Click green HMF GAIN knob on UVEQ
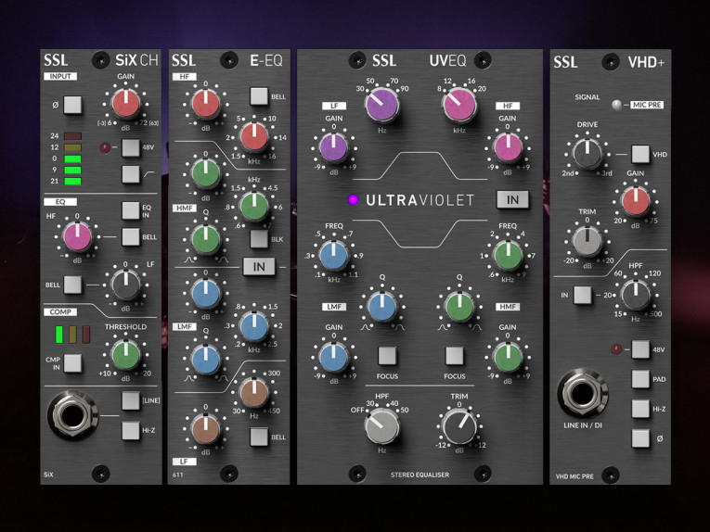This screenshot has width=710, height=532. (x=508, y=356)
